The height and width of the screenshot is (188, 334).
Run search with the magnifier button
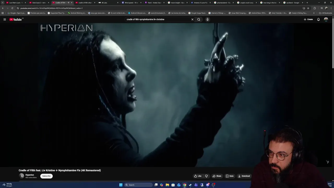(x=199, y=19)
